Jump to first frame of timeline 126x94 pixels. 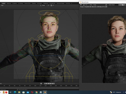pyautogui.click(x=45, y=84)
